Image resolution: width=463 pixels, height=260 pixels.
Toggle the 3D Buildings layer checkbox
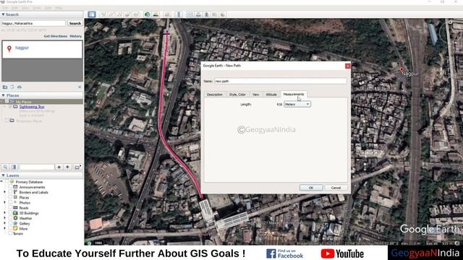(10, 213)
